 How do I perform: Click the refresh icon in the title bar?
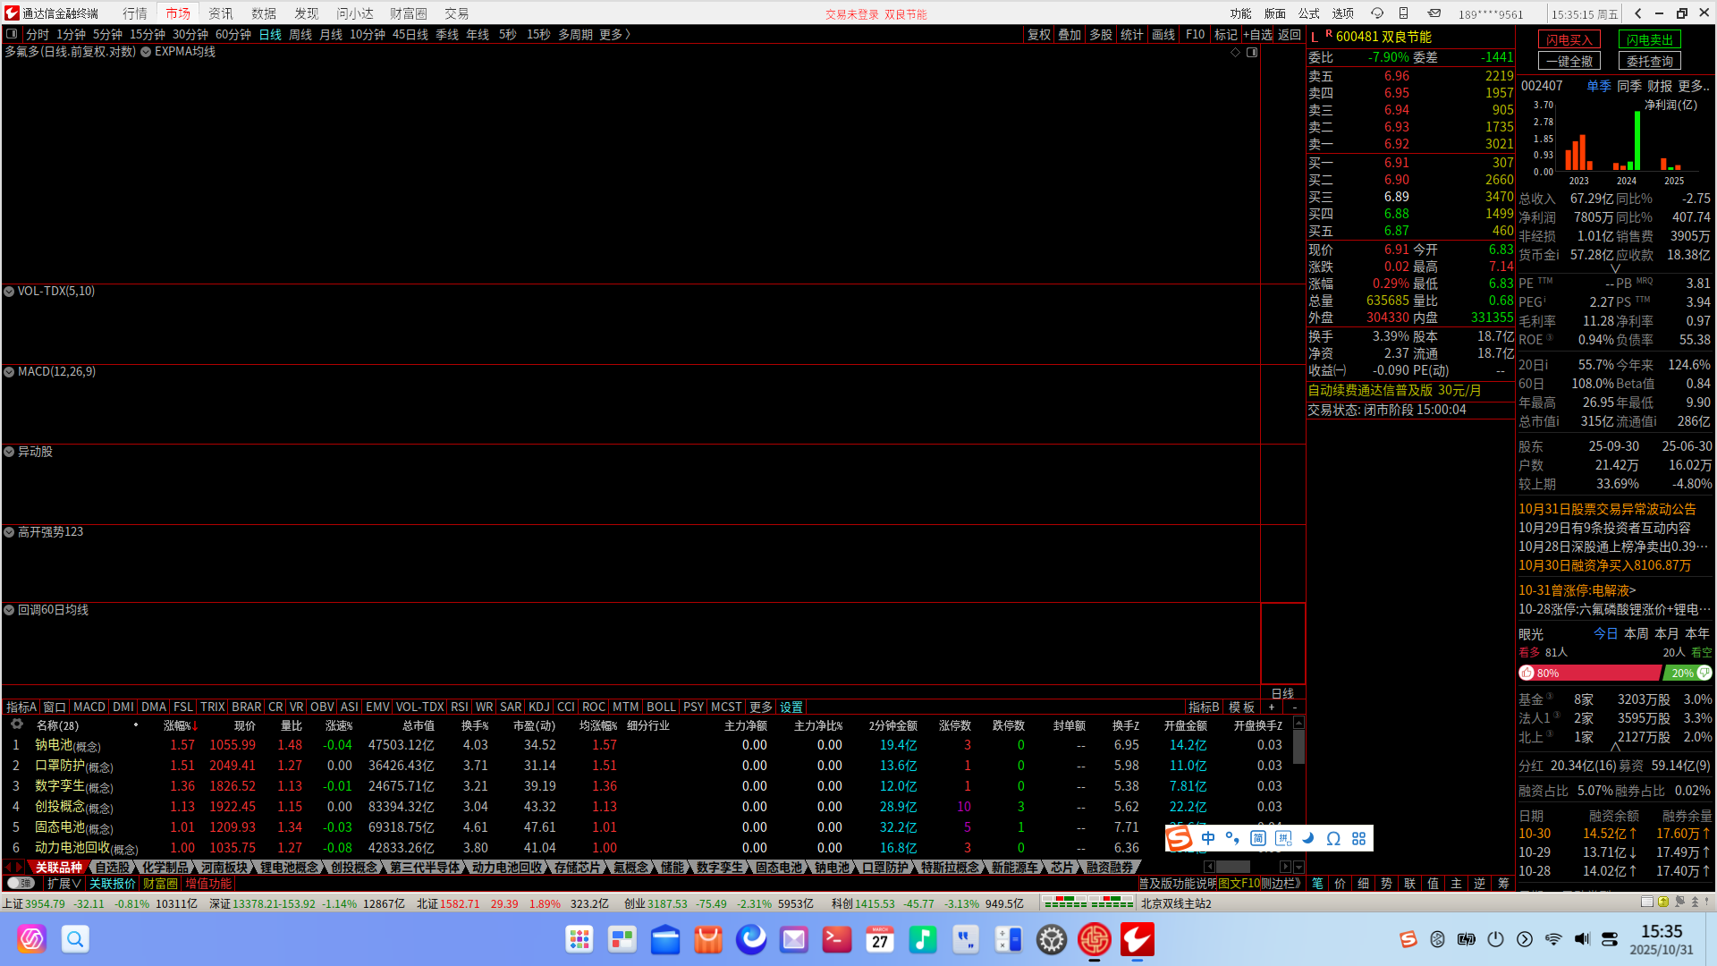point(1377,13)
